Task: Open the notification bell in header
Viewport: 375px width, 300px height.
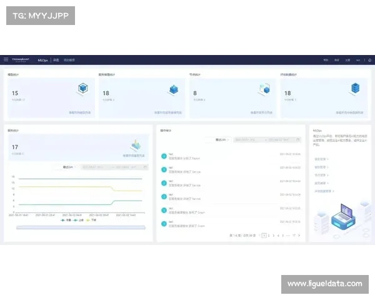Action: (370, 60)
